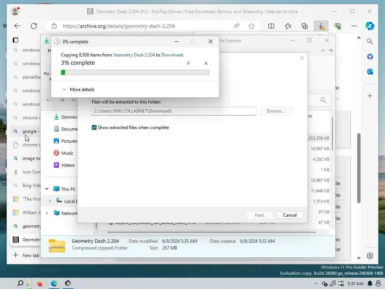
Task: Select the 'startallba' vertical tab
Action: (26, 77)
